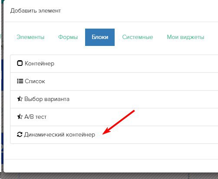Select the Блоки tab

(x=100, y=37)
